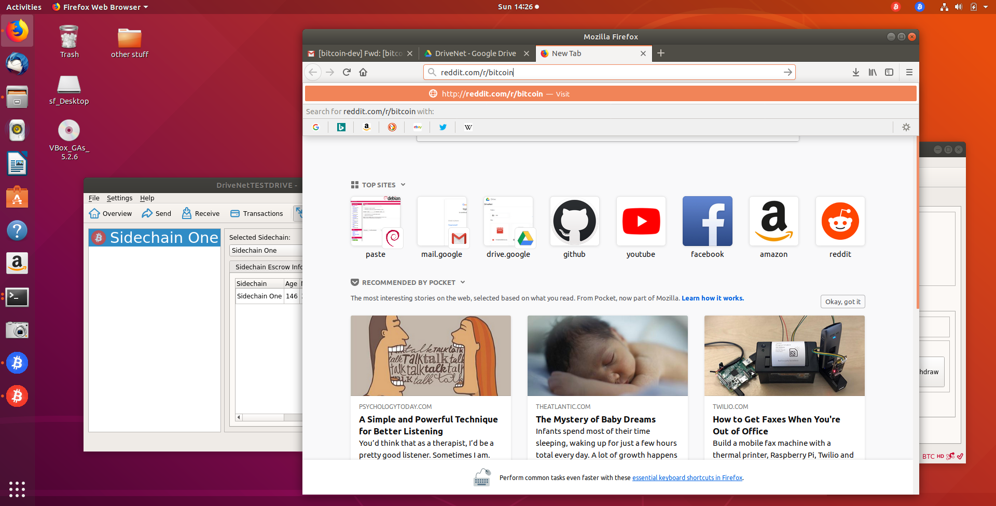Open DriveNet Help menu
The image size is (996, 506).
tap(147, 198)
